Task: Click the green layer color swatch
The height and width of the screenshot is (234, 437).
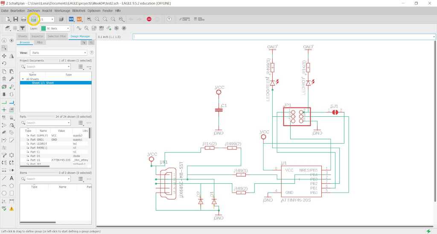Action: [43, 29]
